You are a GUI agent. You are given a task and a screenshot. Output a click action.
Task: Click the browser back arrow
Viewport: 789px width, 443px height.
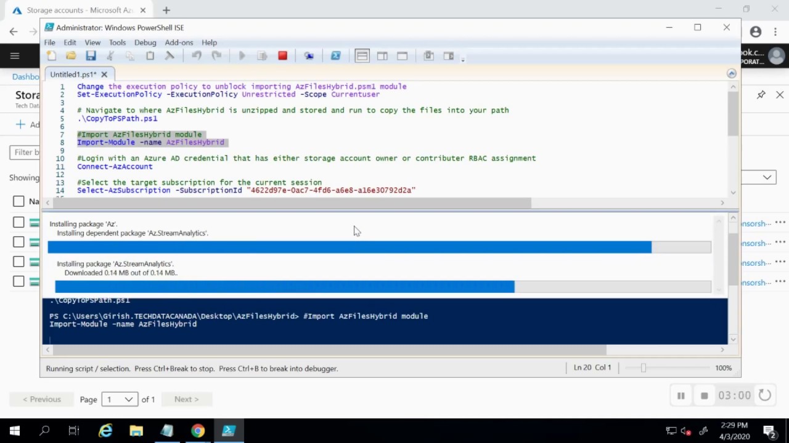pyautogui.click(x=14, y=31)
